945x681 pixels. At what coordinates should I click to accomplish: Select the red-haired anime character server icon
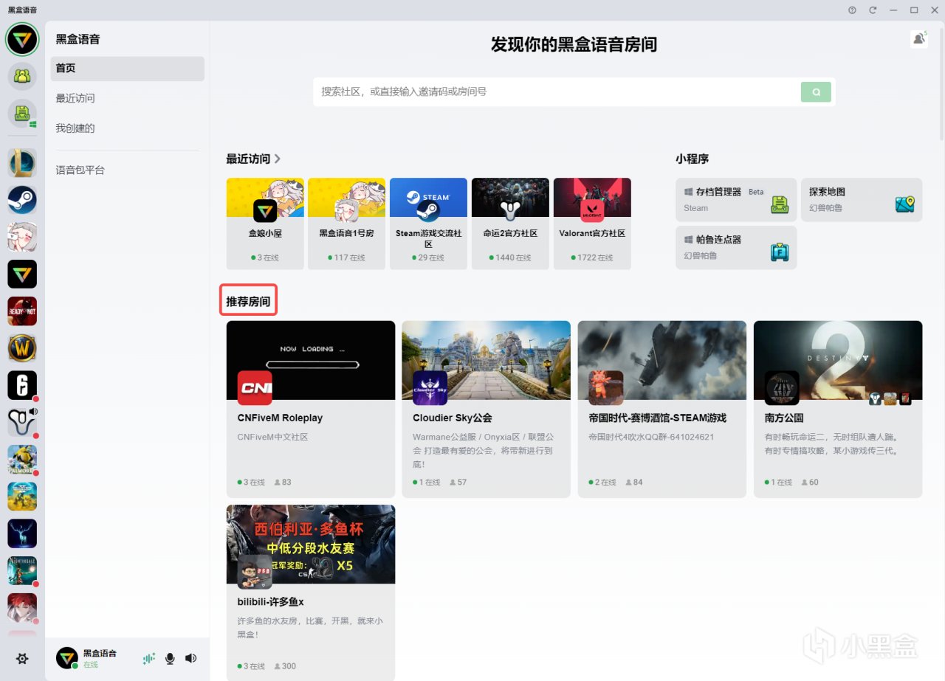coord(22,608)
